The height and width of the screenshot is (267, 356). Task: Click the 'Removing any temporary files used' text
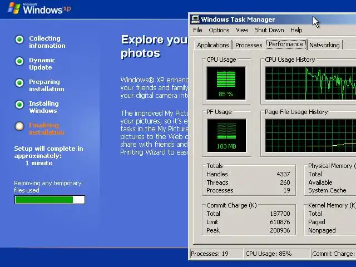pos(48,187)
